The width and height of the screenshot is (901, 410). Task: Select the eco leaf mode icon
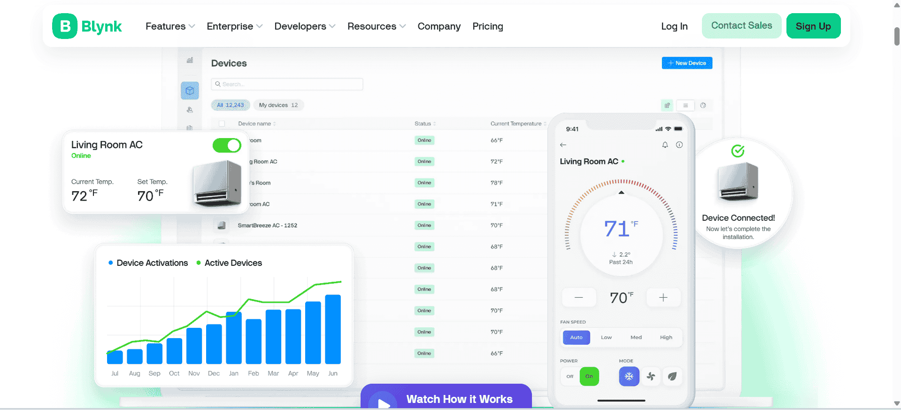(672, 376)
